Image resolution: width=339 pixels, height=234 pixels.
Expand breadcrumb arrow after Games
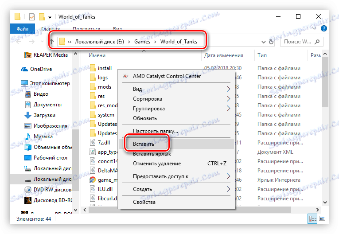[x=155, y=42]
